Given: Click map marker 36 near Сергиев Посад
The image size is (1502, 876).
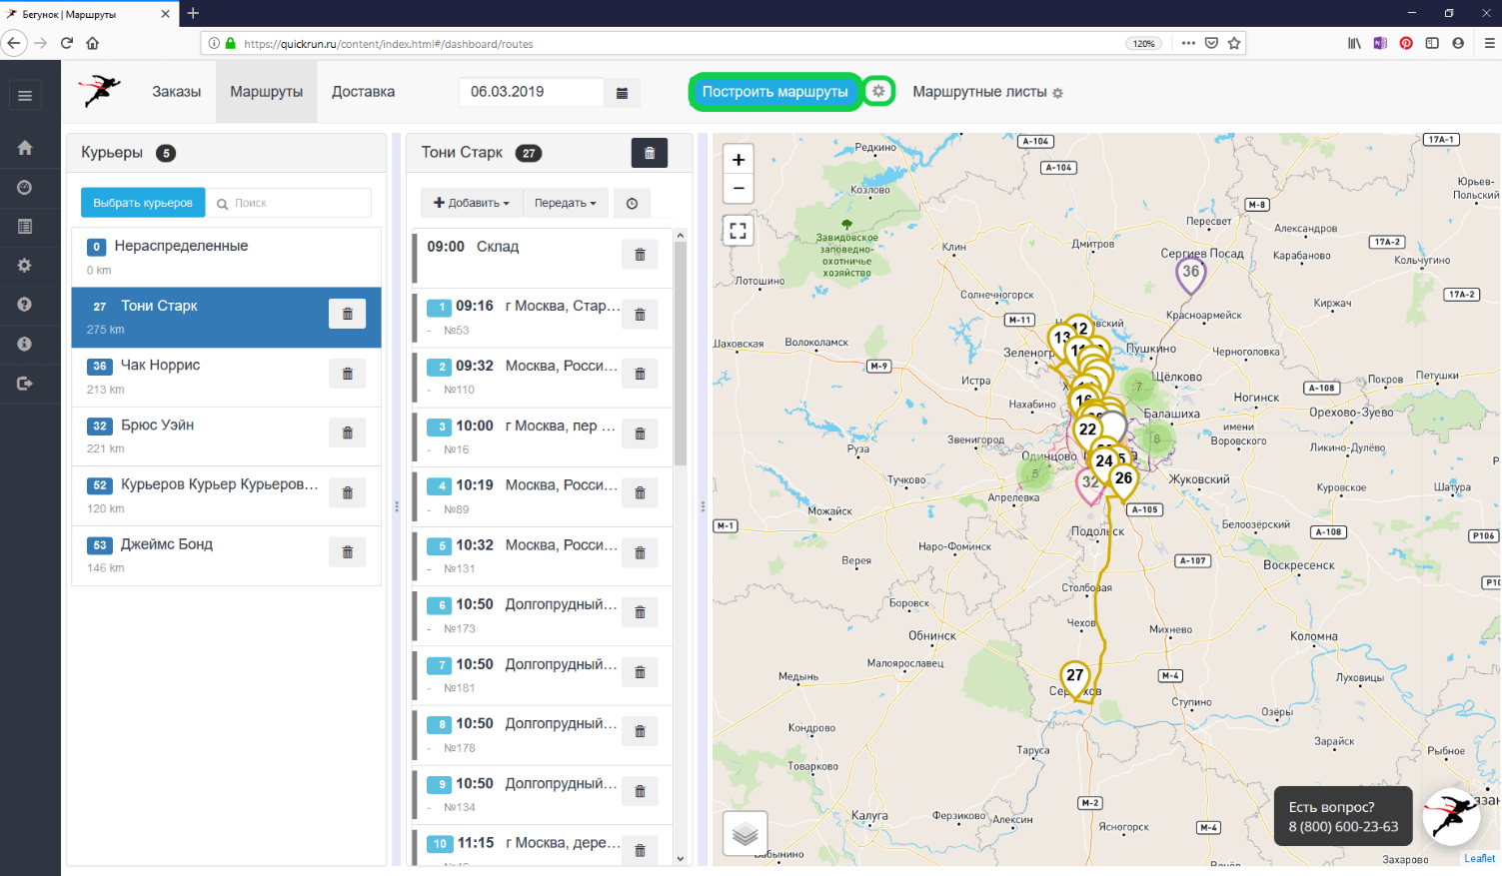Looking at the screenshot, I should 1190,273.
